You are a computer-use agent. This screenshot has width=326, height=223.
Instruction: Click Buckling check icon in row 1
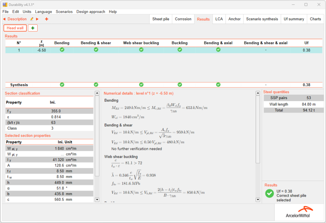(x=180, y=50)
